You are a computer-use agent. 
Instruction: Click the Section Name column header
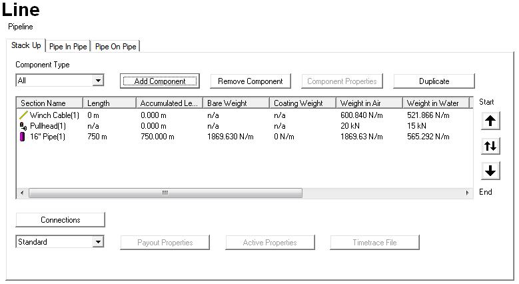[x=49, y=103]
